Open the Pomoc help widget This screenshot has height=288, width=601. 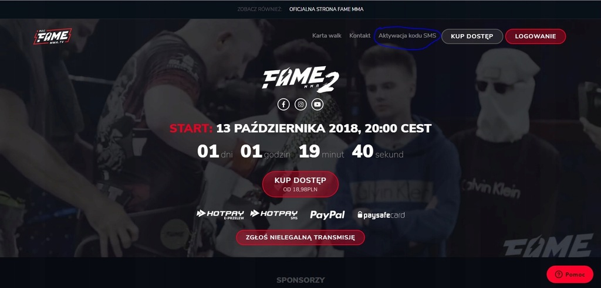pyautogui.click(x=570, y=274)
